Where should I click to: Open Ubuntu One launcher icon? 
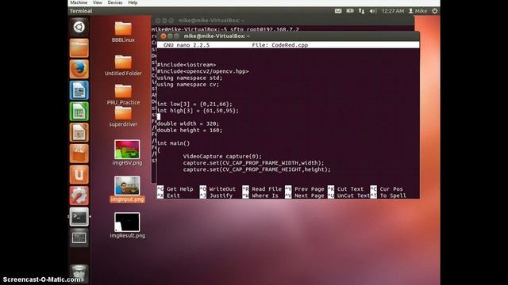click(79, 174)
